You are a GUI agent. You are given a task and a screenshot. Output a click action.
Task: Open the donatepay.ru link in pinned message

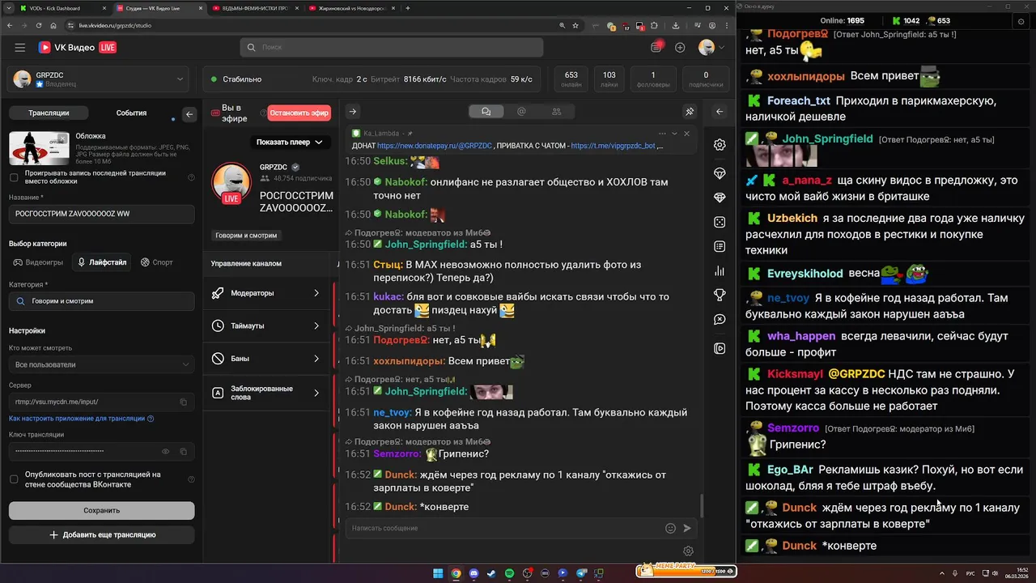tap(435, 147)
